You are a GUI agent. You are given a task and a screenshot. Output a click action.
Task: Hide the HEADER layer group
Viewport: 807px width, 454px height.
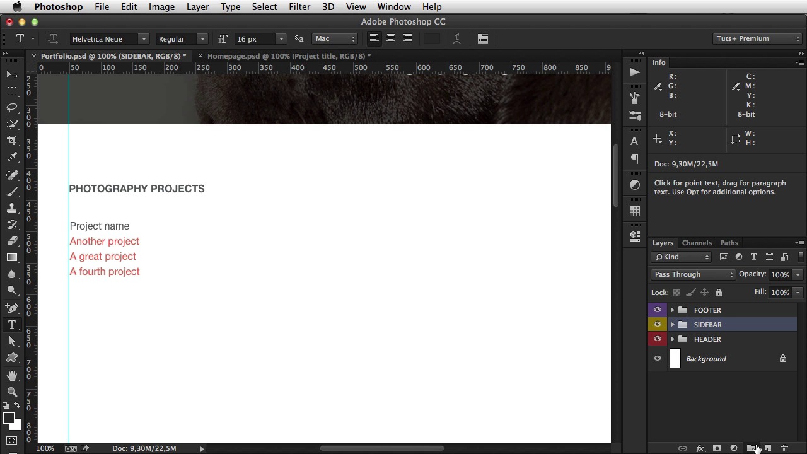coord(658,339)
